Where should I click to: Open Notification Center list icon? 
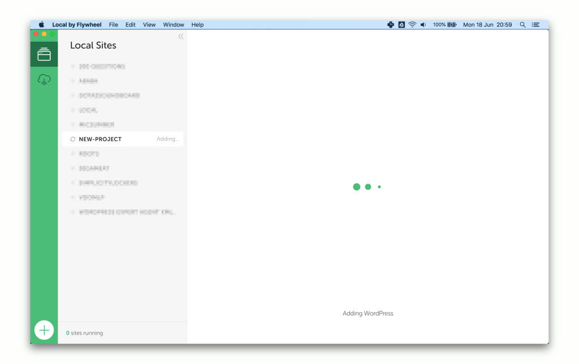(x=535, y=25)
